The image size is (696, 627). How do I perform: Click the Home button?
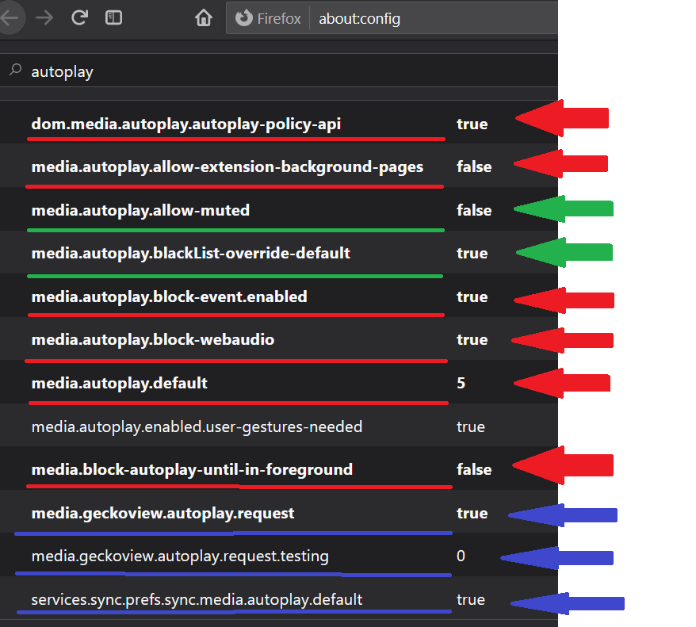pos(204,17)
